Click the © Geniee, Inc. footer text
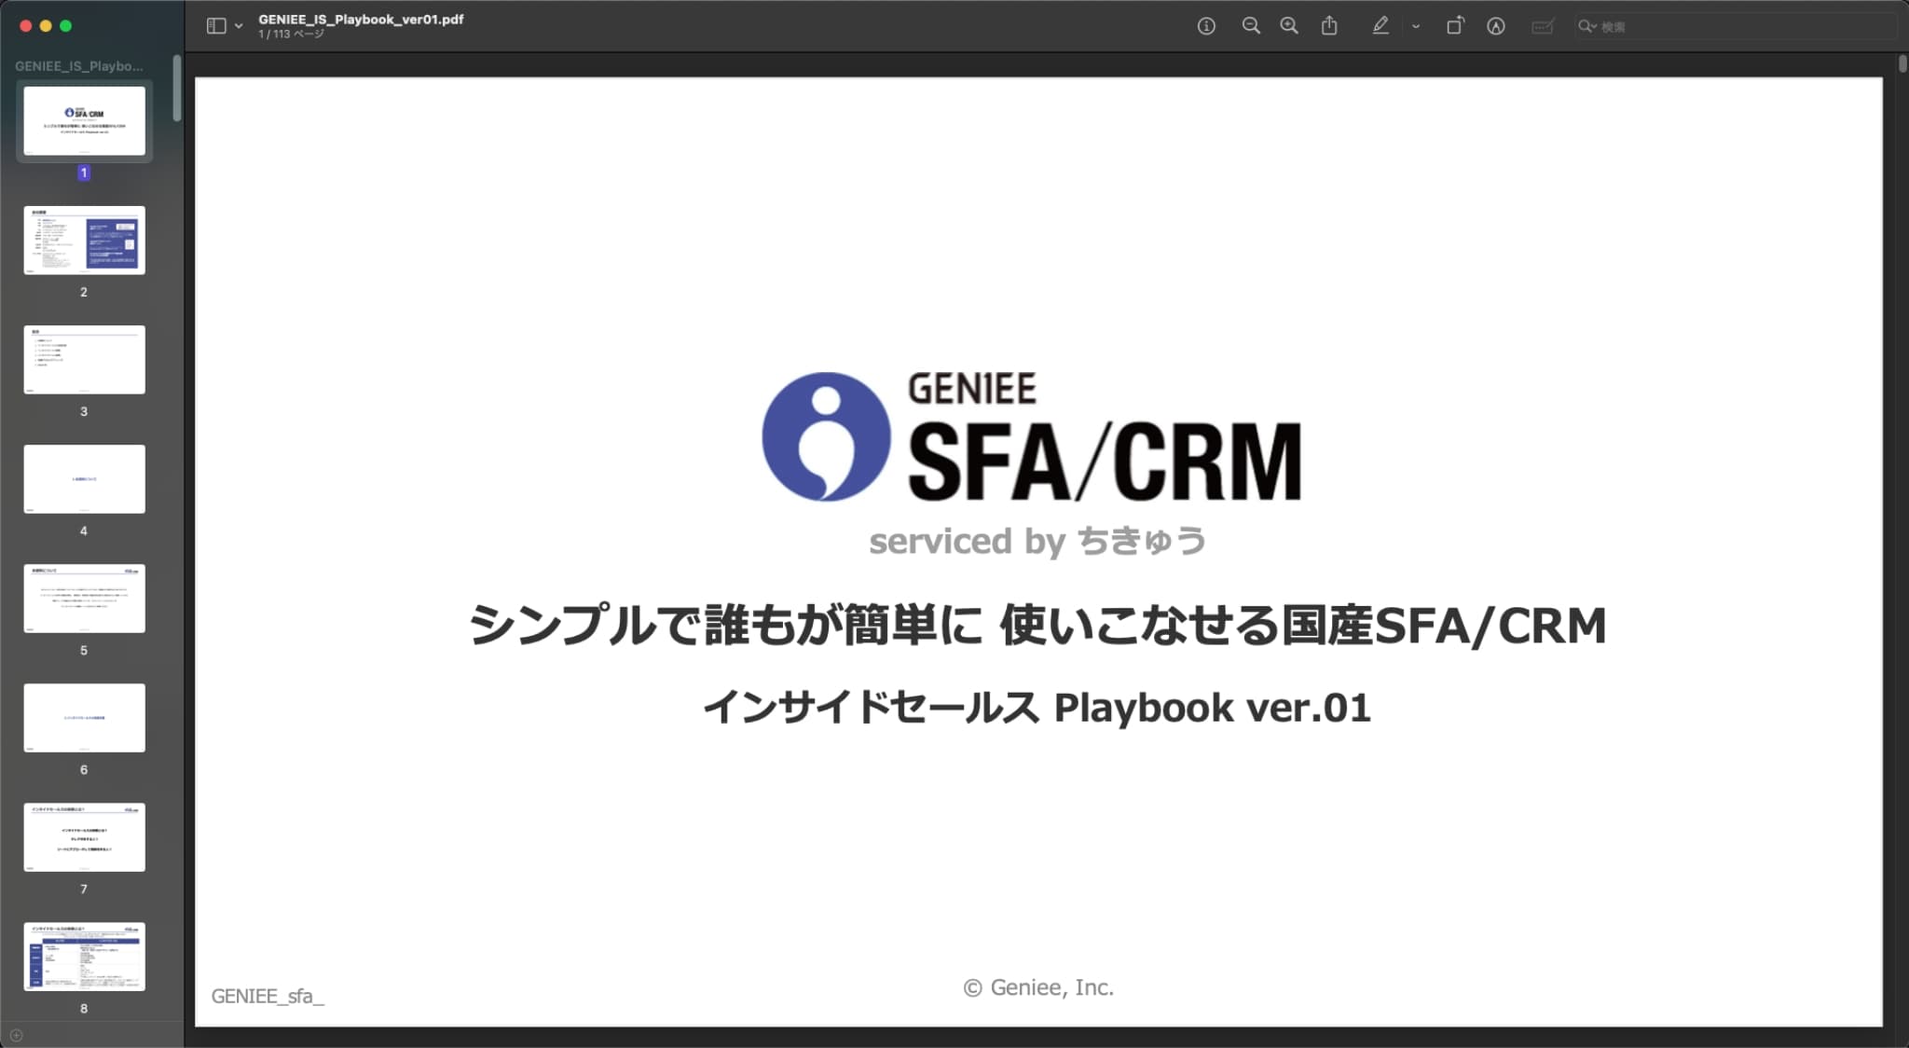This screenshot has height=1048, width=1909. (x=1038, y=987)
